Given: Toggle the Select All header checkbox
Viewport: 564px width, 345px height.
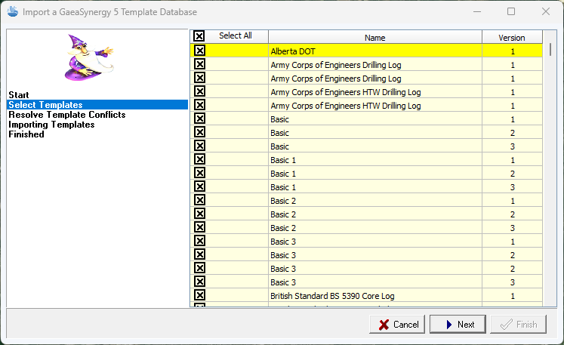Looking at the screenshot, I should click(x=199, y=36).
